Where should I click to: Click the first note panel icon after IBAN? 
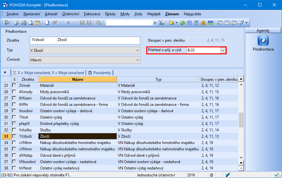coord(220,23)
